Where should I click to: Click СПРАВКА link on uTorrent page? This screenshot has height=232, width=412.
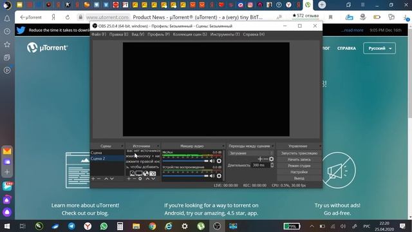click(x=346, y=48)
